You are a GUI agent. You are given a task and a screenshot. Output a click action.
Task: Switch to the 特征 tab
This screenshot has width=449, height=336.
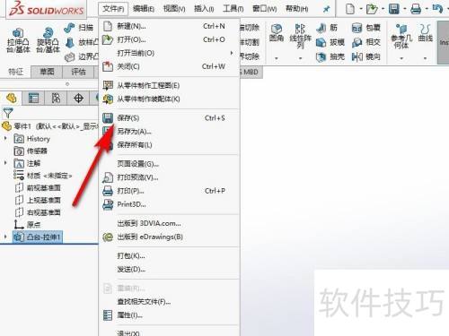click(15, 72)
